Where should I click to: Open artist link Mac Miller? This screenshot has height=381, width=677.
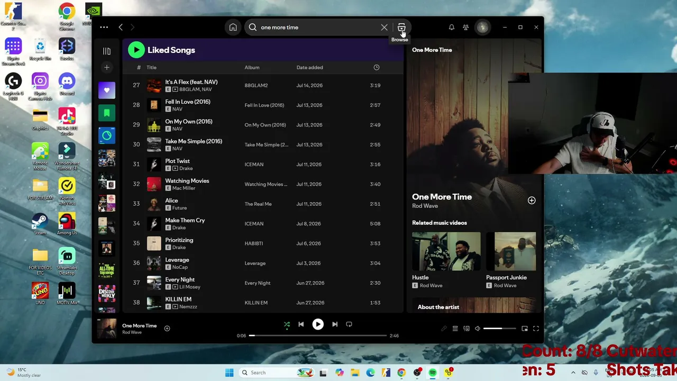184,188
